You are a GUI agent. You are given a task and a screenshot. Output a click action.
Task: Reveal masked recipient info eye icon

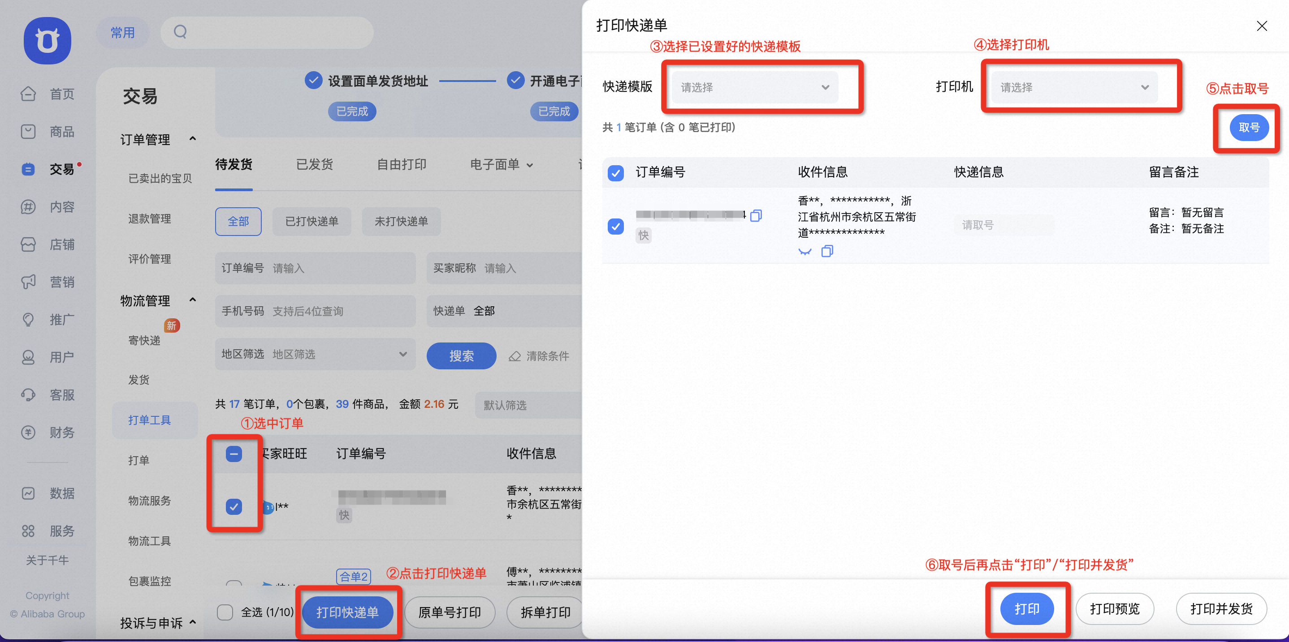(805, 251)
